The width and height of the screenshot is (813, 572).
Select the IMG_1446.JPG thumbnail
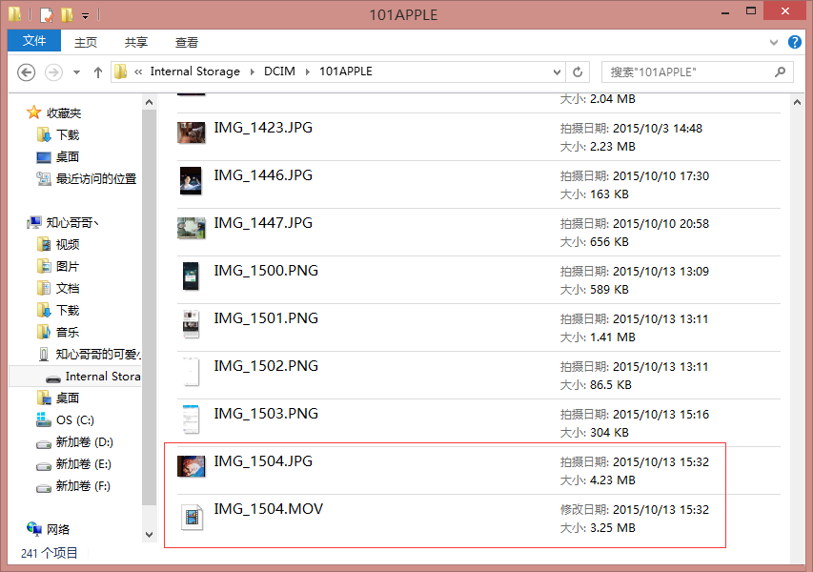[x=191, y=180]
